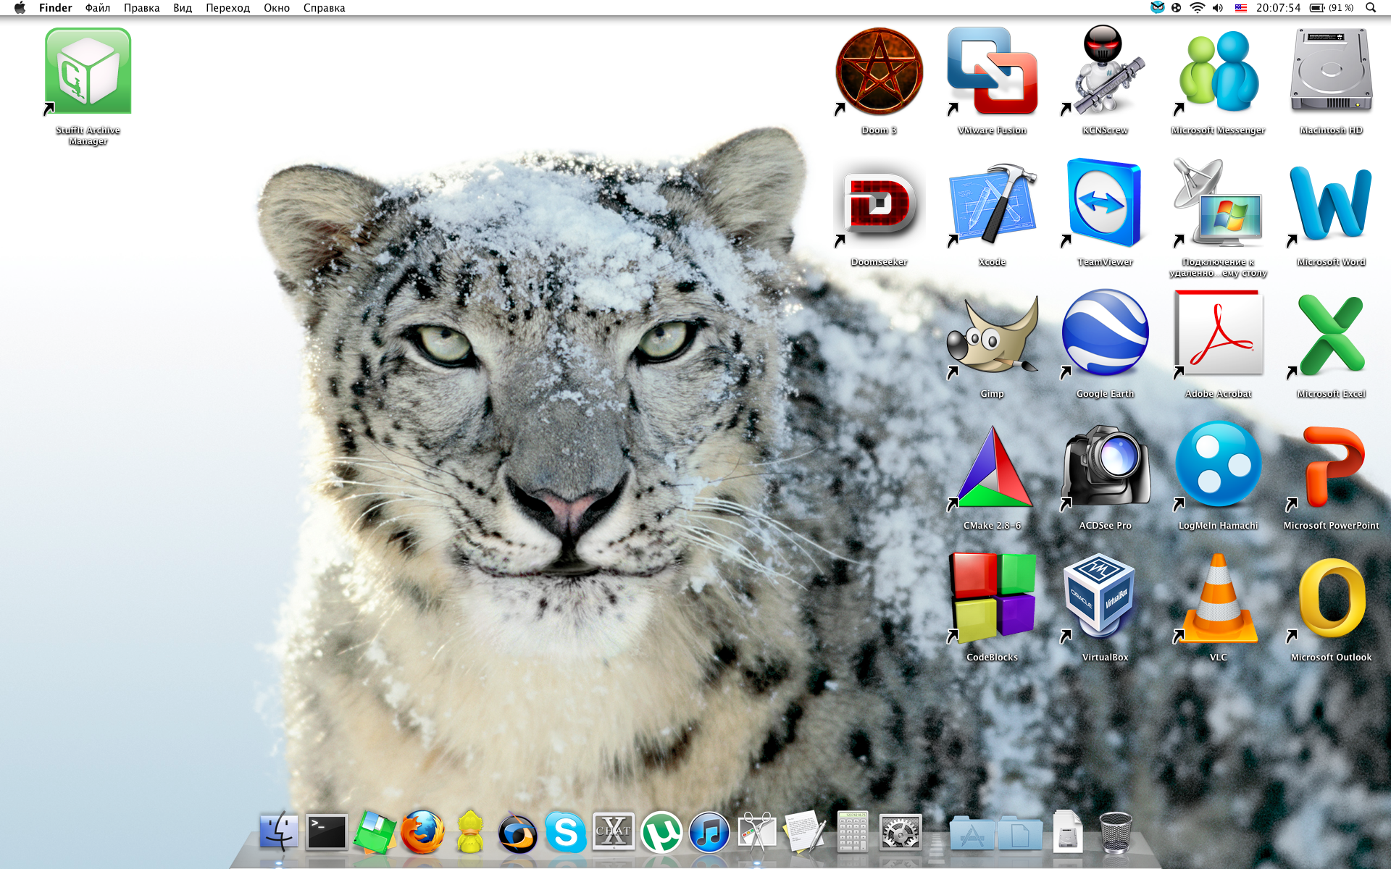Launch TeamViewer from the desktop
The height and width of the screenshot is (869, 1391).
click(1105, 204)
